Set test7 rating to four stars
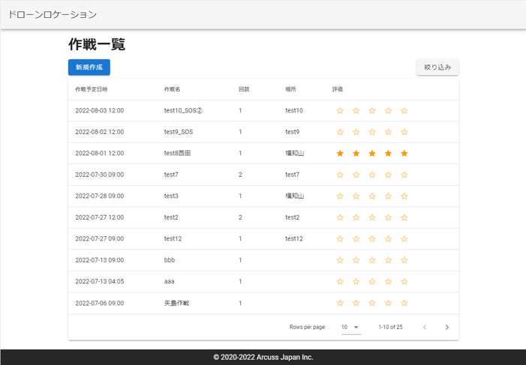This screenshot has height=365, width=526. 388,175
